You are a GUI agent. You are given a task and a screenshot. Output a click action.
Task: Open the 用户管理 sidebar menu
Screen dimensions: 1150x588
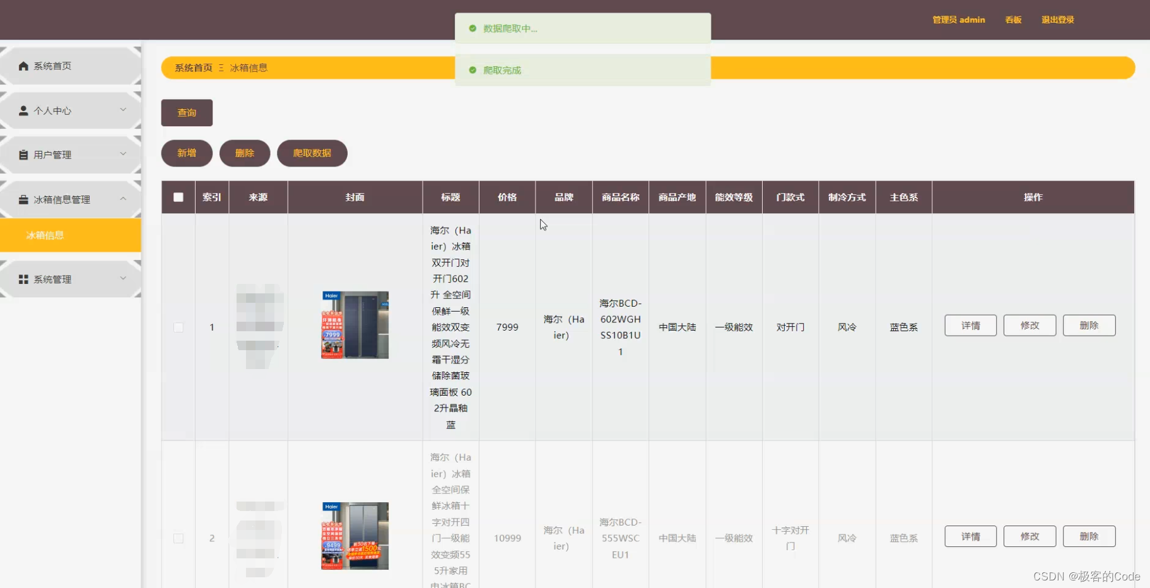tap(71, 155)
